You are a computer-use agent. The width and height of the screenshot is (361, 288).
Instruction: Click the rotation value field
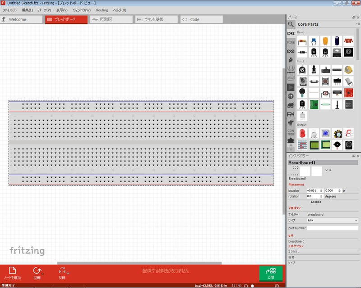(x=313, y=196)
